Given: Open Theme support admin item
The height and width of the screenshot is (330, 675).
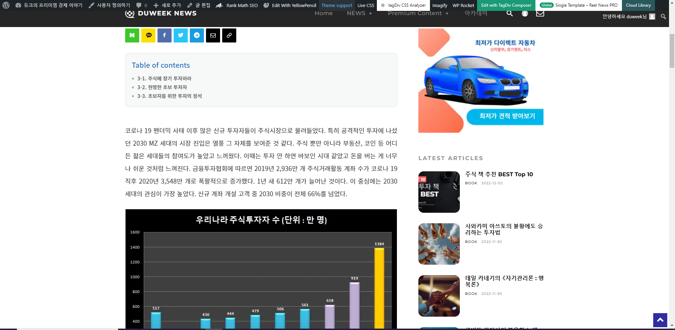Looking at the screenshot, I should click(336, 5).
